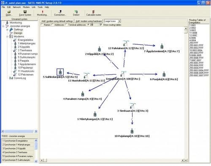Select the Addresses radio button
This screenshot has width=211, height=166.
click(x=52, y=25)
